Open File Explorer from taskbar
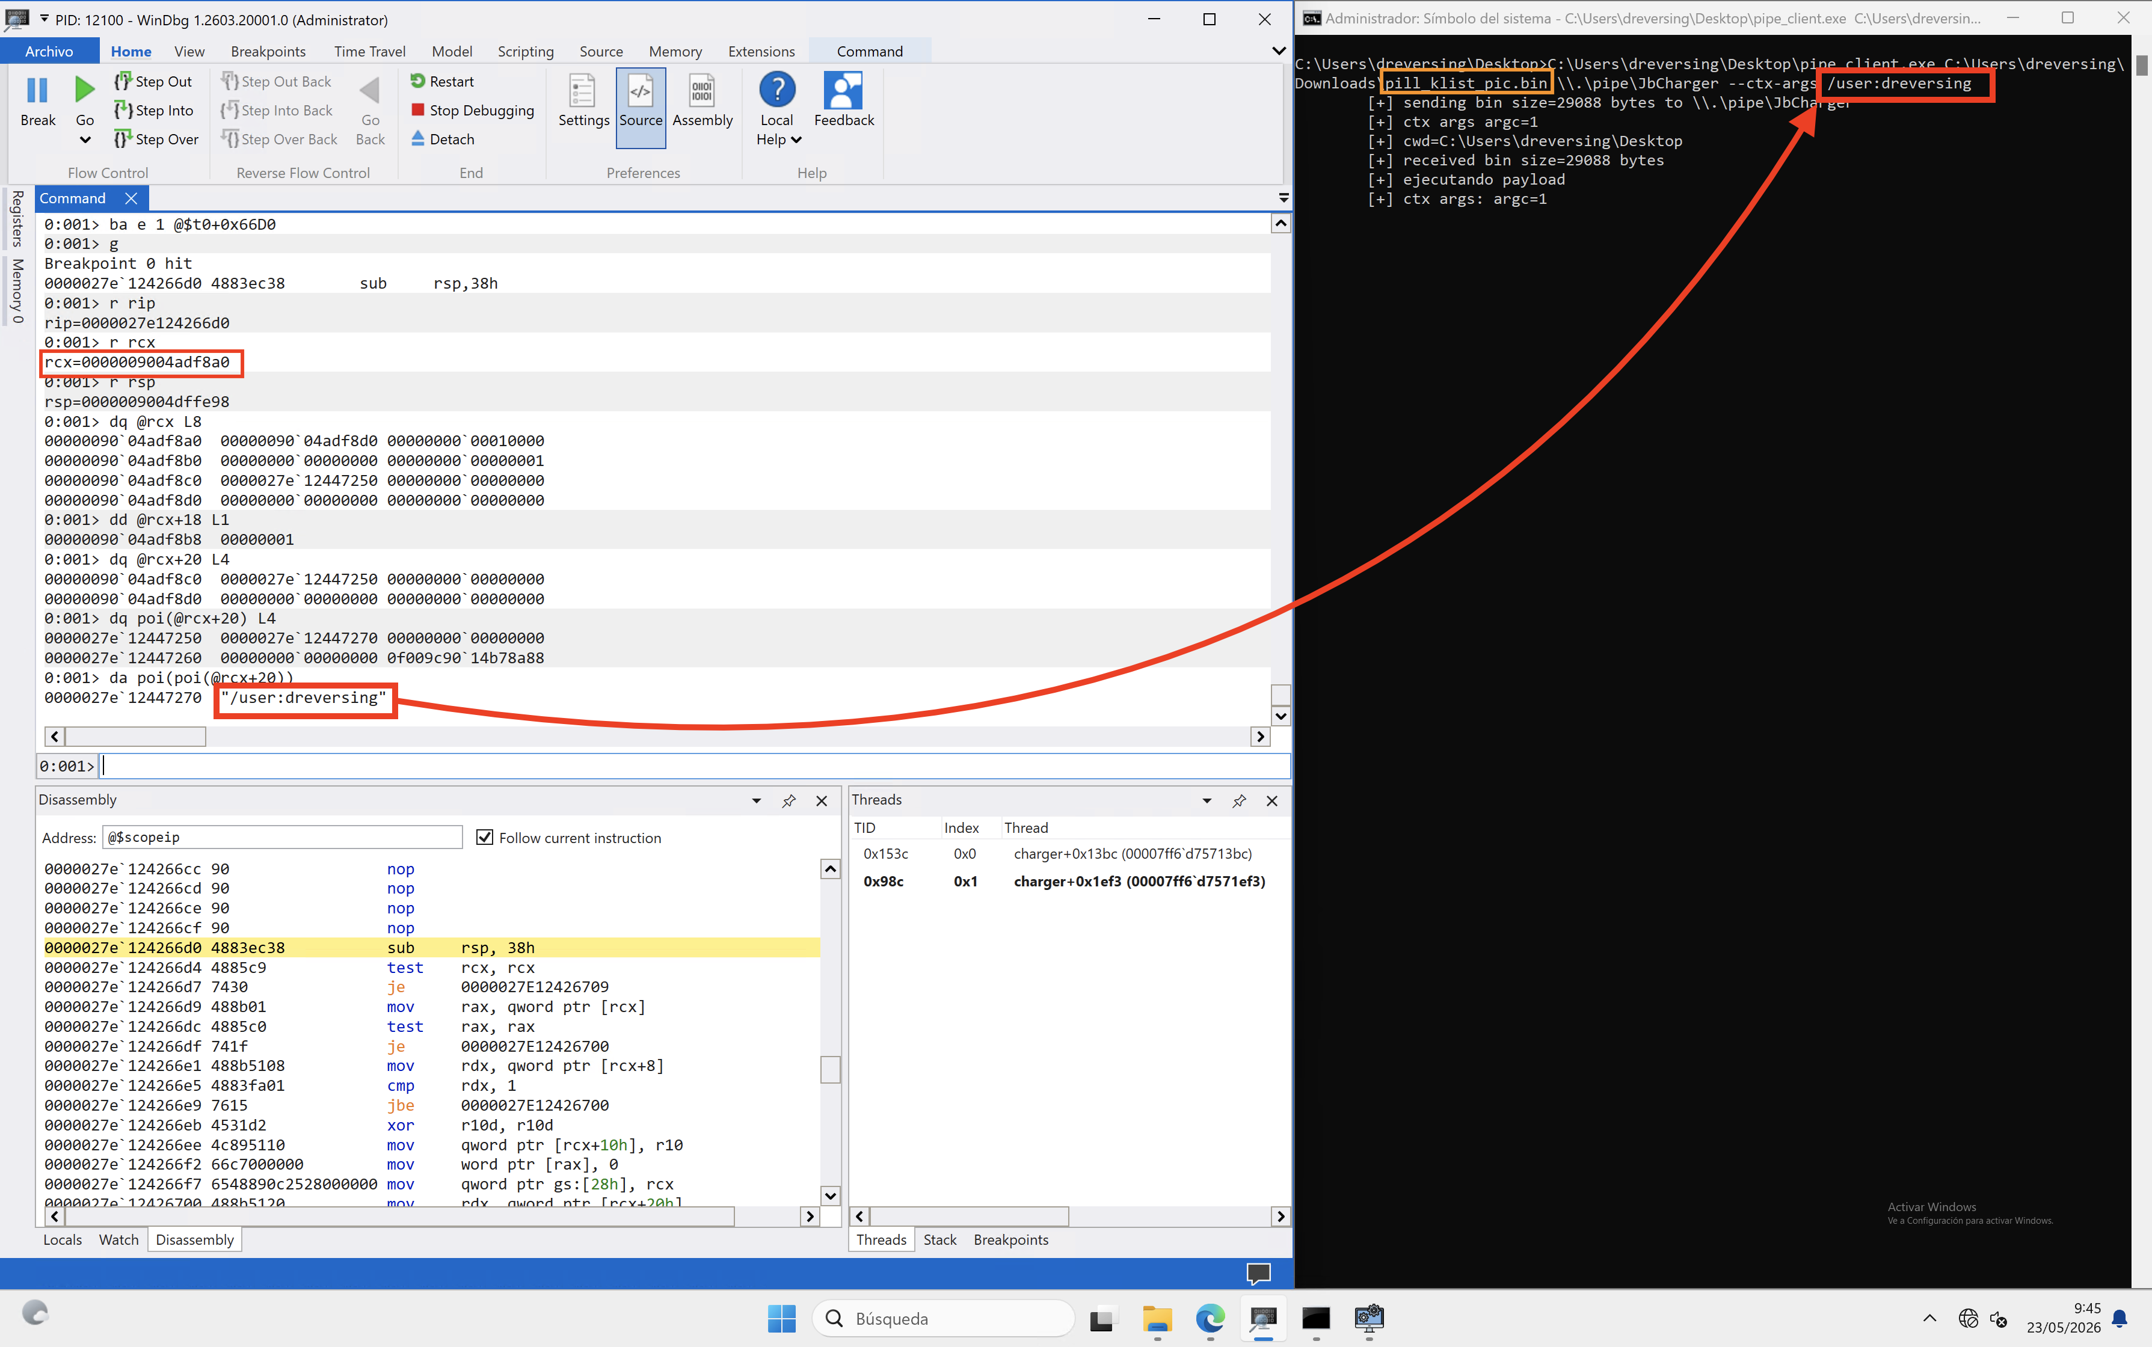 (1157, 1318)
